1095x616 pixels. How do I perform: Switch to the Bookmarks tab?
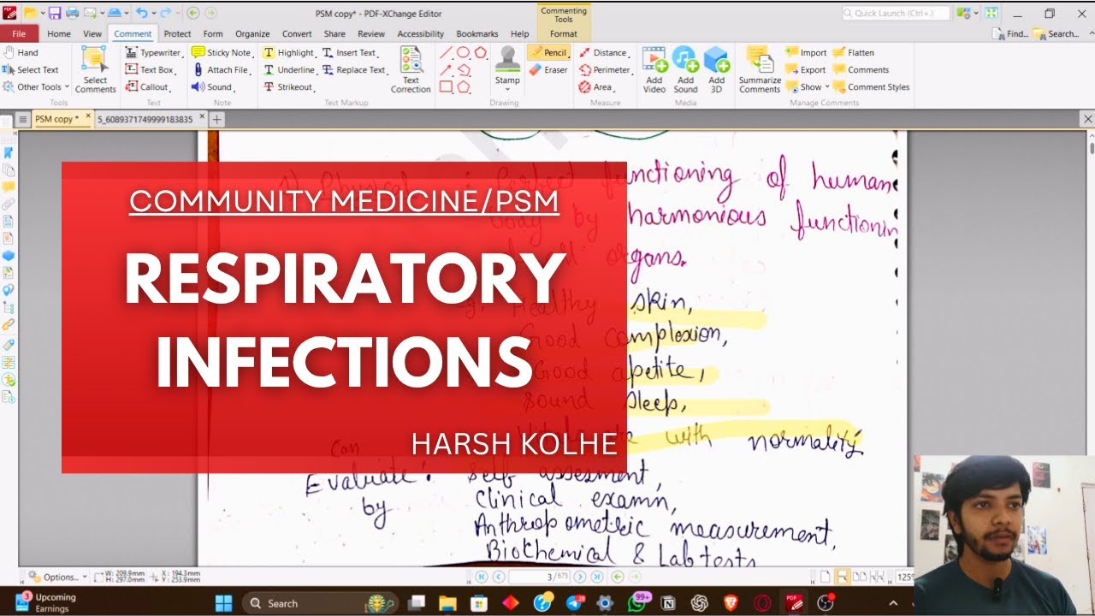pyautogui.click(x=477, y=33)
